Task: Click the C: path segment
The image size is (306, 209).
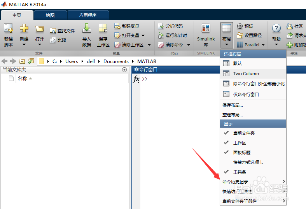Action: [55, 61]
